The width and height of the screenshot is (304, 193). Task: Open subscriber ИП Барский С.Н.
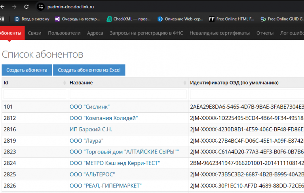tap(91, 129)
